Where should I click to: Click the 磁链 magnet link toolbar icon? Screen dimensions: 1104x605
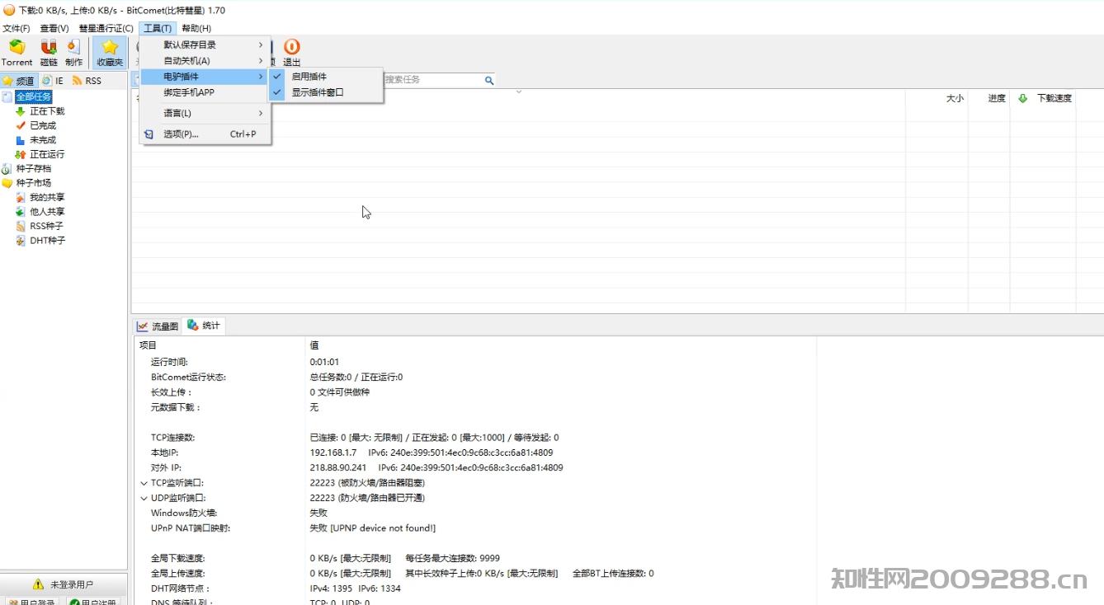point(48,51)
